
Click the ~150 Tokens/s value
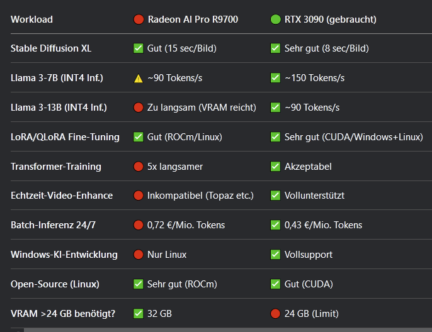314,78
